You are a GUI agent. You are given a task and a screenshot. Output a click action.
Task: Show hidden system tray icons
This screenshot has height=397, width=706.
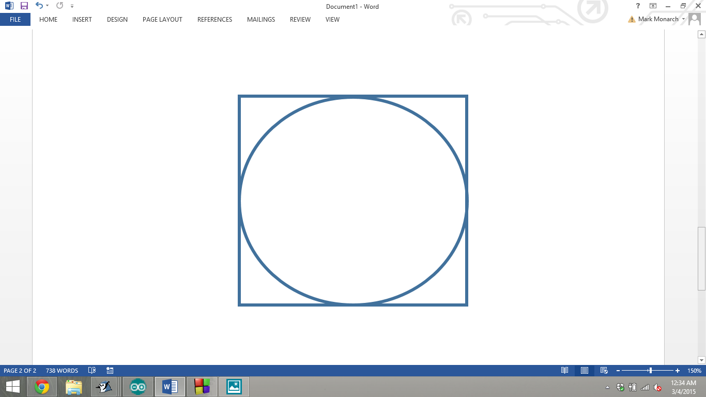(x=608, y=387)
